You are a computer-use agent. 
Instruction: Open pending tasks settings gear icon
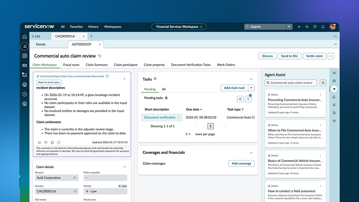[x=240, y=99]
